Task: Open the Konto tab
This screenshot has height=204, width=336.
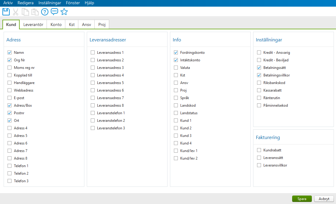Action: pyautogui.click(x=56, y=24)
